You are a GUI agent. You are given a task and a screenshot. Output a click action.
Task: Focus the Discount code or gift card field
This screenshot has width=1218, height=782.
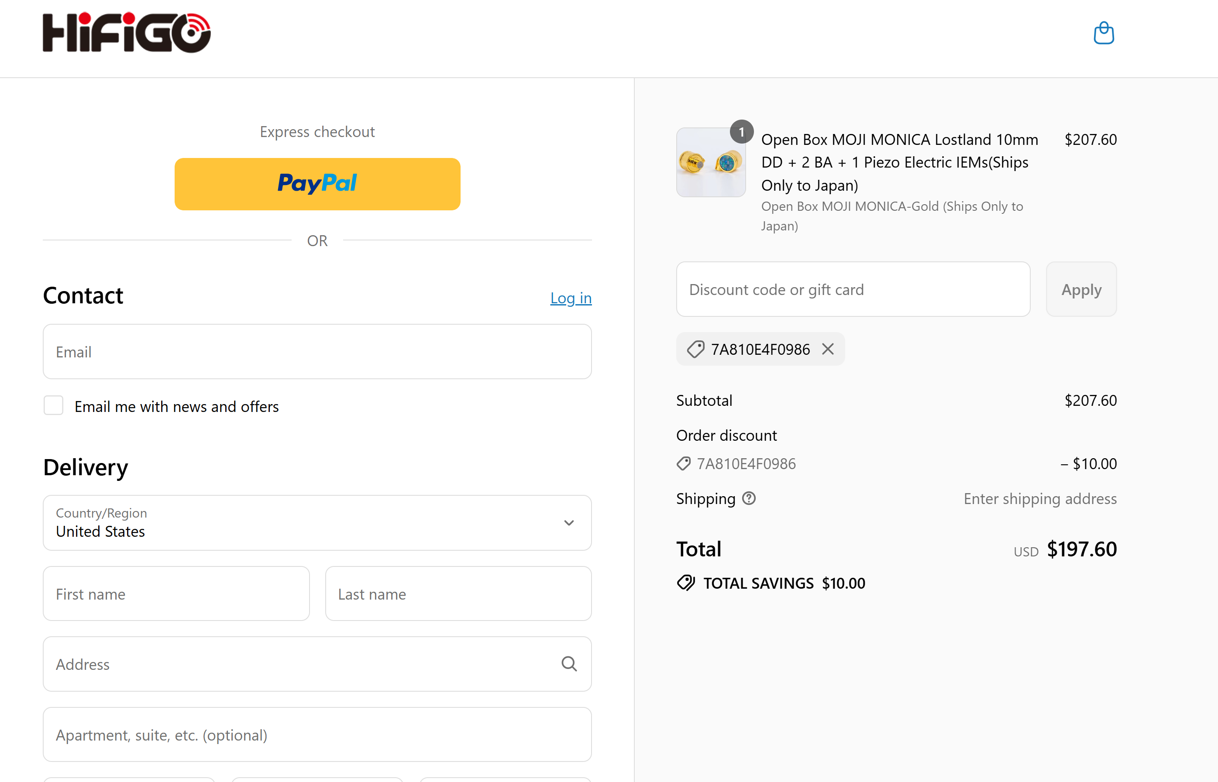853,289
